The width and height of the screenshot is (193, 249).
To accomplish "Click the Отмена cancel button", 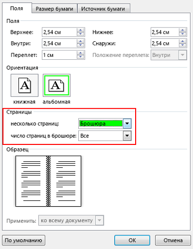I will [173, 240].
